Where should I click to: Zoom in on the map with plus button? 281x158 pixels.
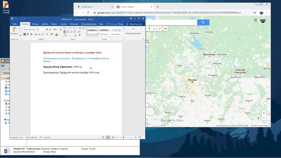point(263,113)
